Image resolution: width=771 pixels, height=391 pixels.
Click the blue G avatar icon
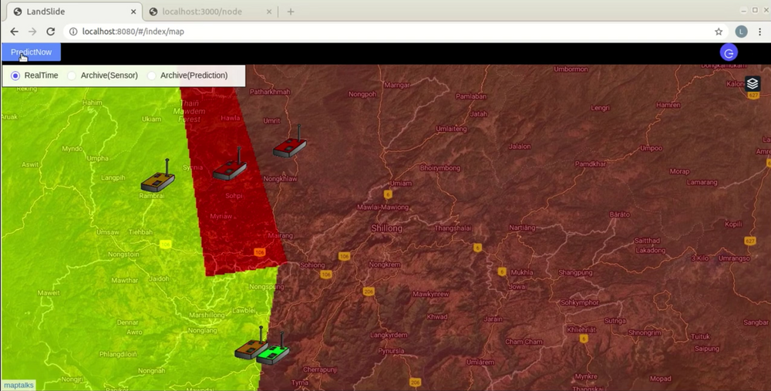coord(729,52)
